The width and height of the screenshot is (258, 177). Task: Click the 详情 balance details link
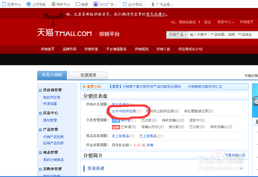(x=150, y=145)
